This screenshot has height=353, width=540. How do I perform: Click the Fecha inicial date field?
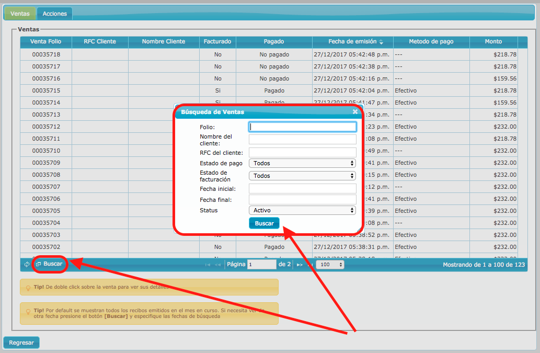click(302, 188)
